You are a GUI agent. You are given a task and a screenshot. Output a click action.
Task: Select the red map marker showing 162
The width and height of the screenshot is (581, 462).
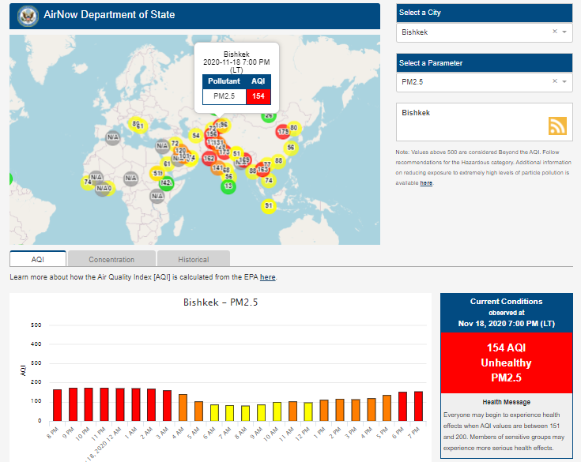209,158
